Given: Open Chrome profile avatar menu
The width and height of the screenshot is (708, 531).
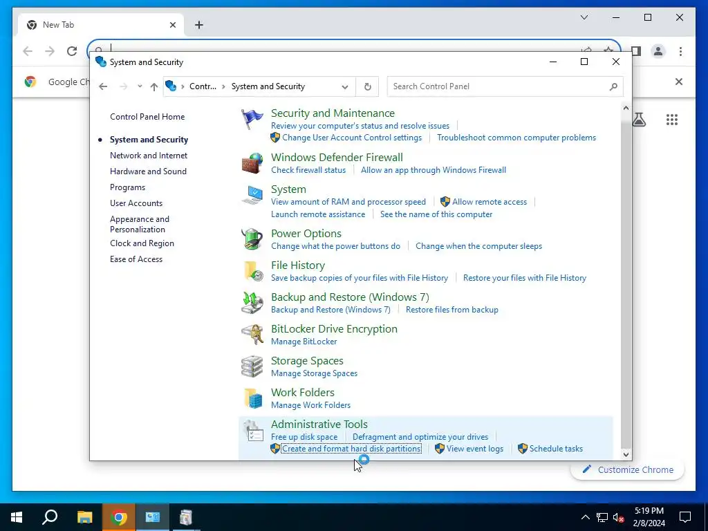Looking at the screenshot, I should point(658,51).
